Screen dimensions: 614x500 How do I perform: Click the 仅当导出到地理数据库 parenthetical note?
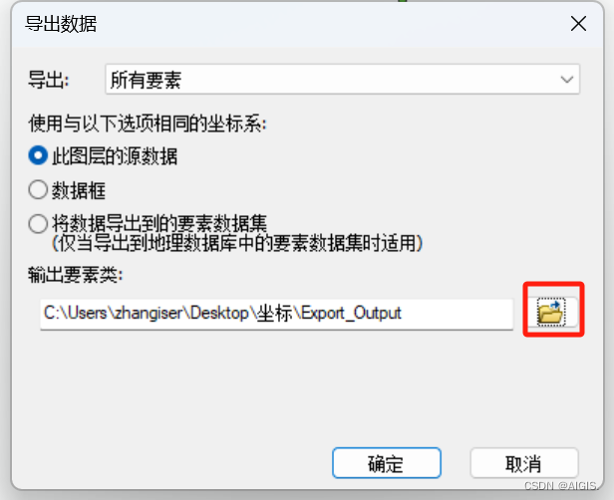237,243
